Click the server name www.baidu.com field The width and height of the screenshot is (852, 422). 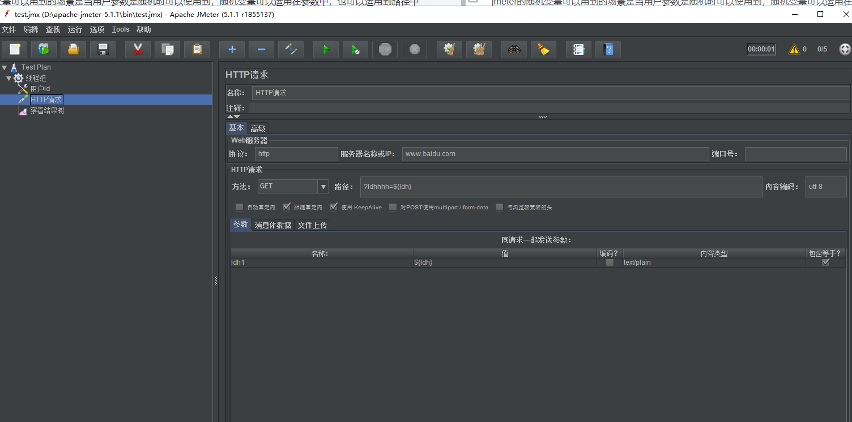555,154
